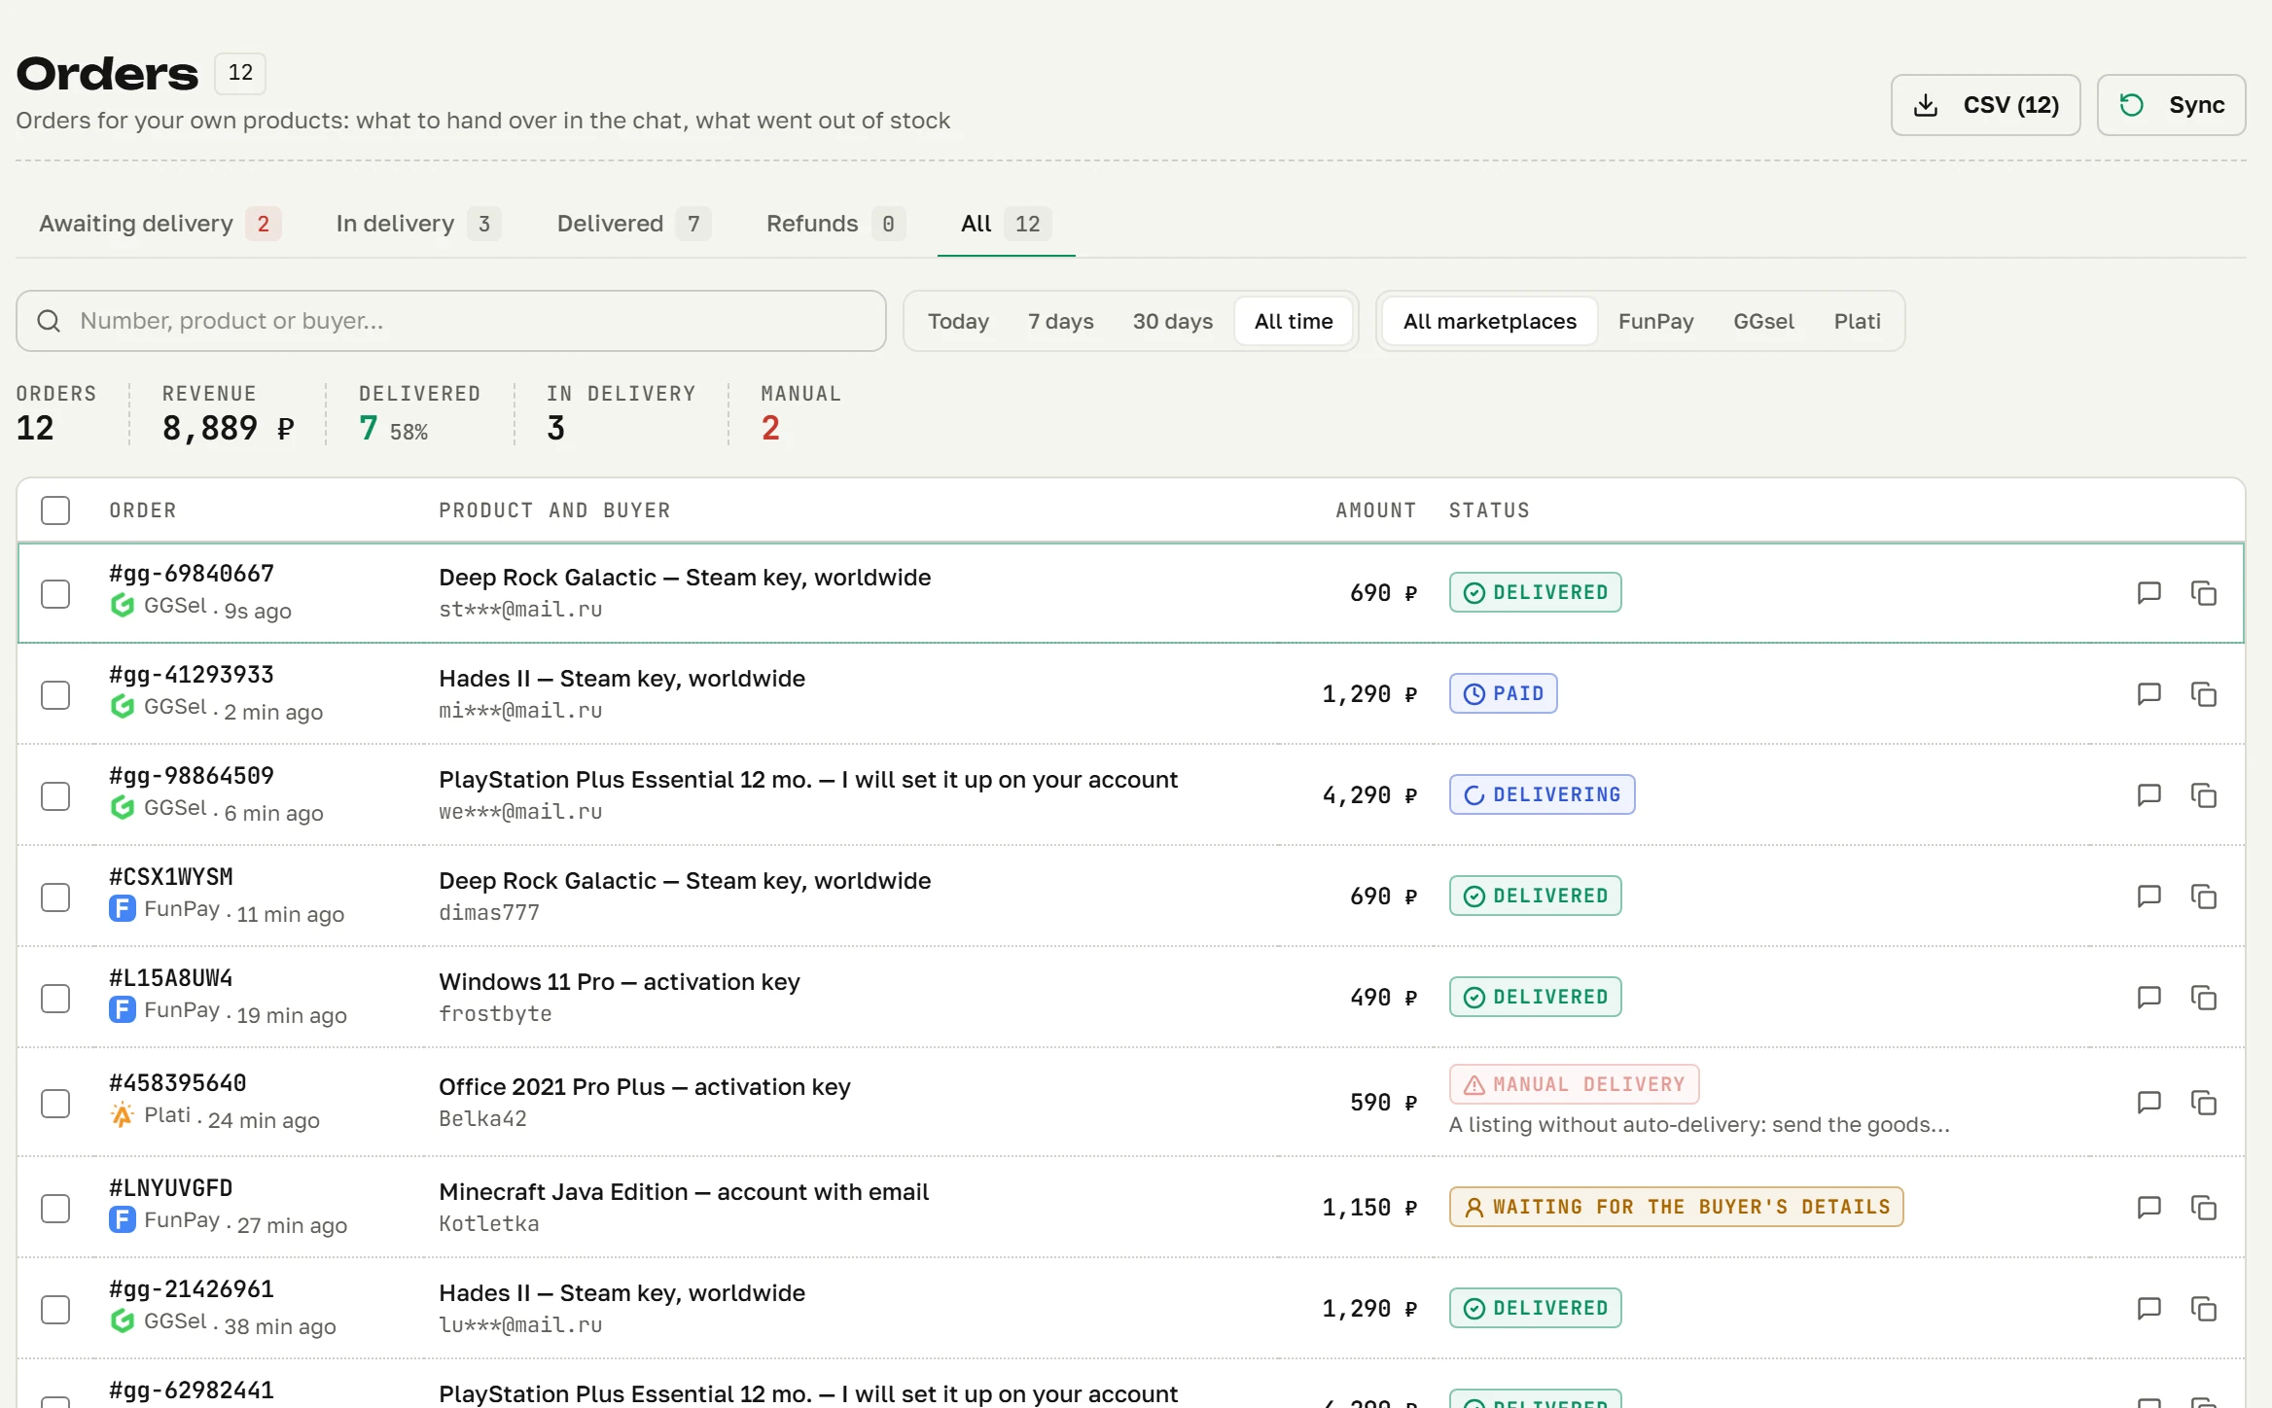Focus the order search input field
The height and width of the screenshot is (1408, 2272).
(451, 321)
